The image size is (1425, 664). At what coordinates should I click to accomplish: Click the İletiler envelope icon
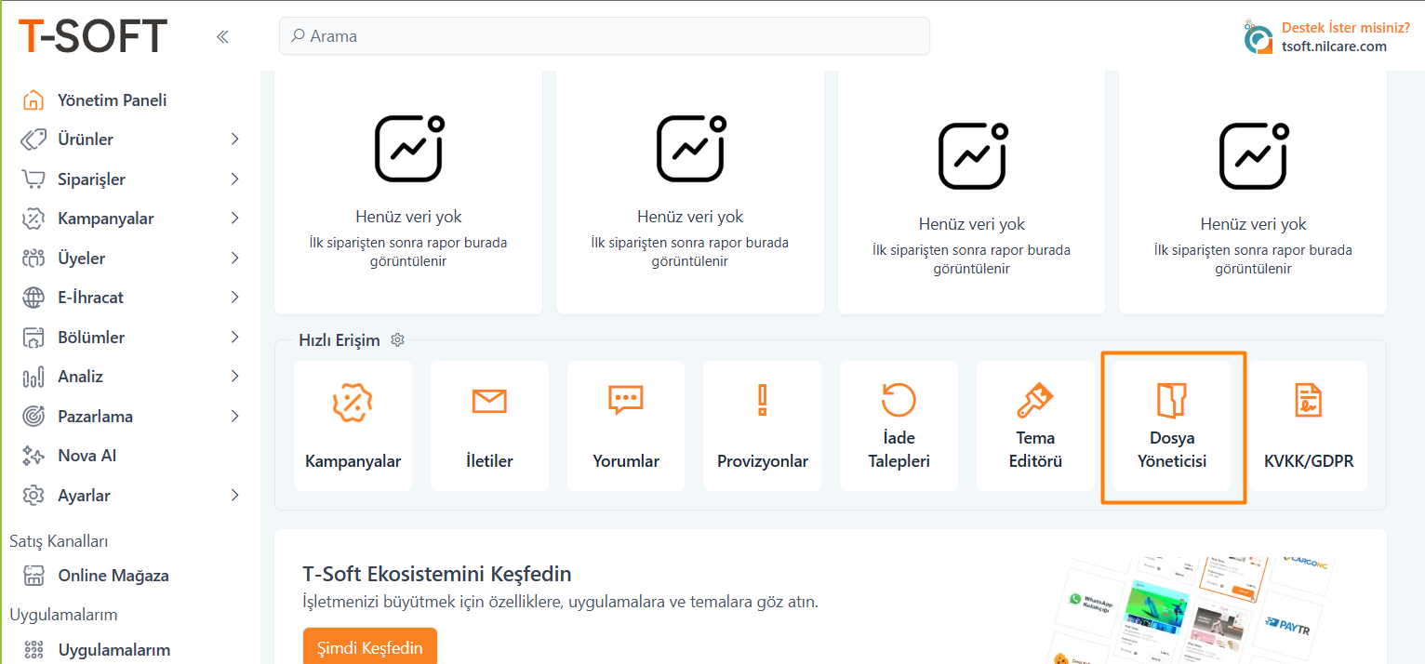click(x=489, y=401)
